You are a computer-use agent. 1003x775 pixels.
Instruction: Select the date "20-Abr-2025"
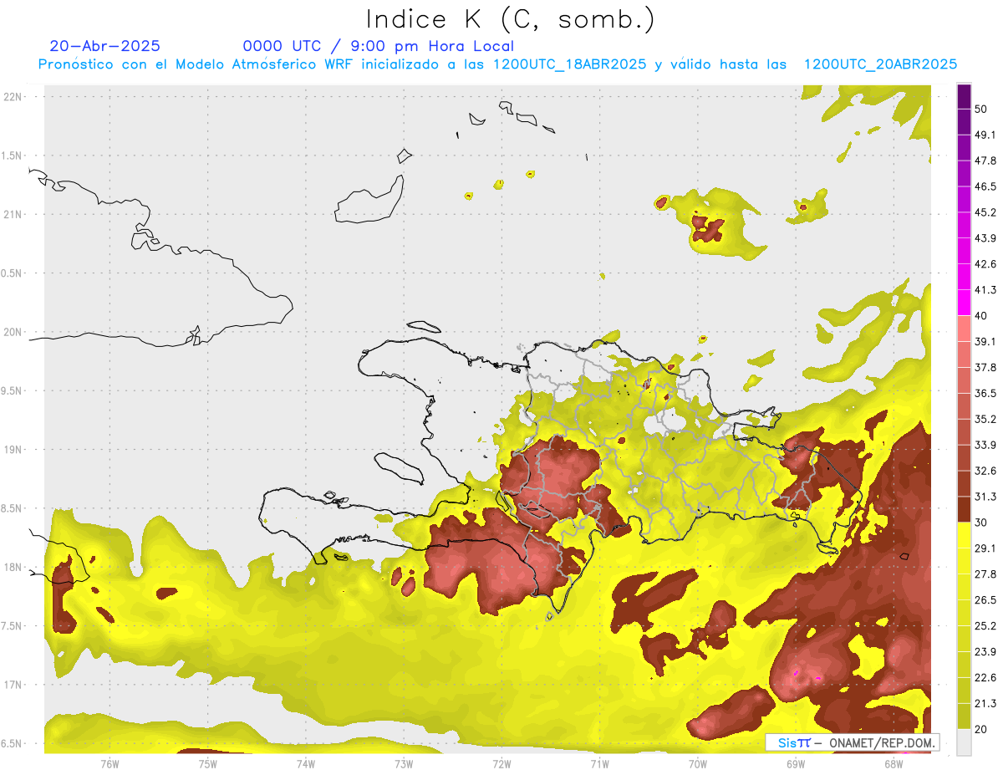[x=105, y=46]
